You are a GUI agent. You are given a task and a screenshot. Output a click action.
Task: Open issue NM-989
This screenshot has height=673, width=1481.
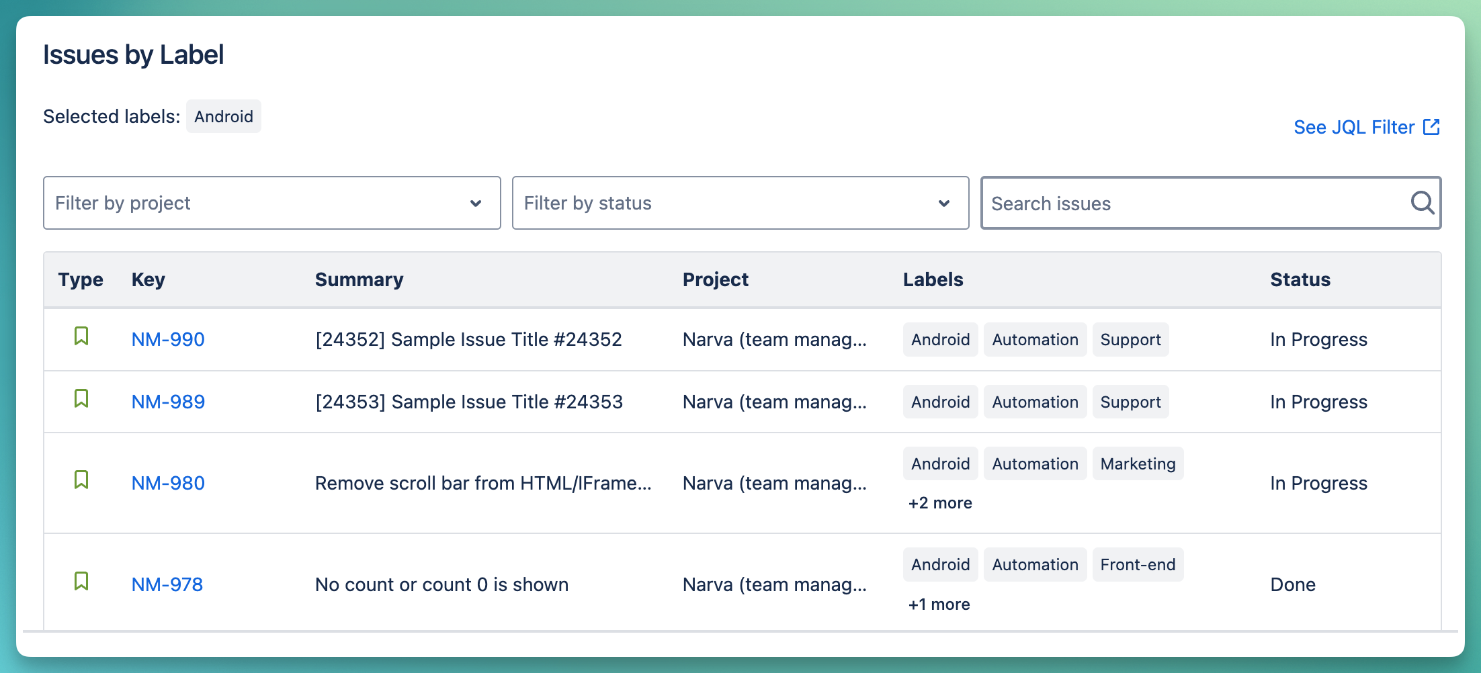tap(168, 401)
